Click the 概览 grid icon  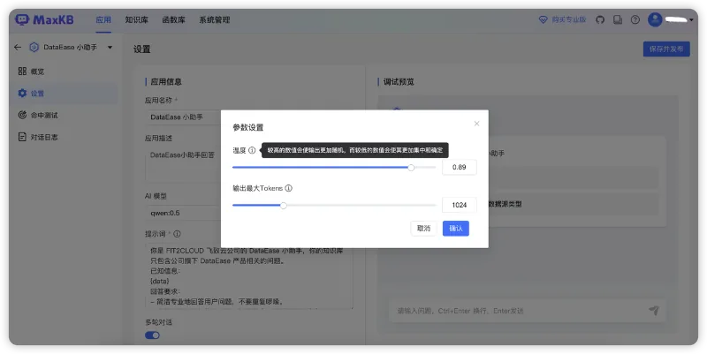(22, 72)
